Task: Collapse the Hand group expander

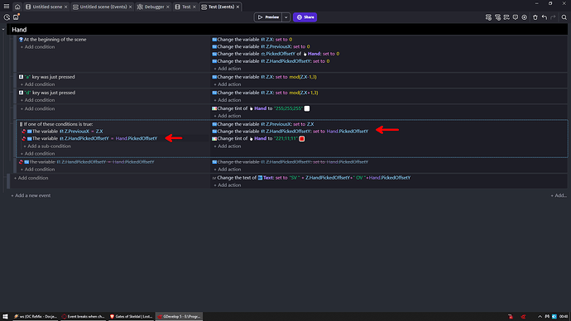Action: point(3,30)
